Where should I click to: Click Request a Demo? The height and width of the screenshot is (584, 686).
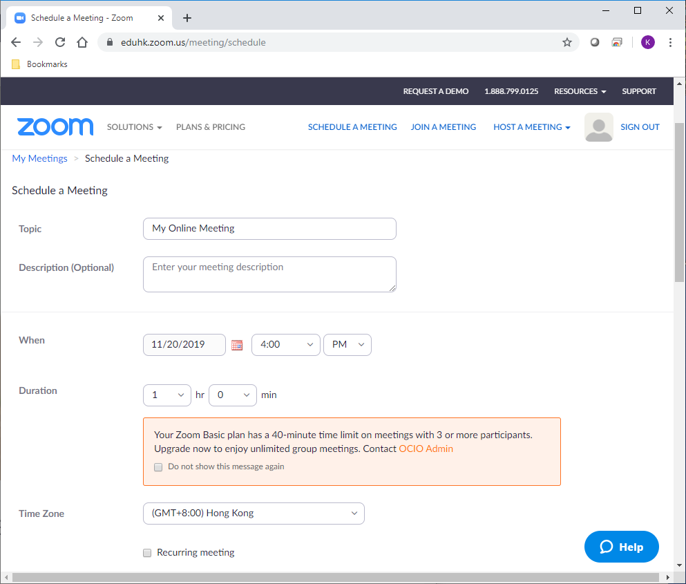point(436,91)
